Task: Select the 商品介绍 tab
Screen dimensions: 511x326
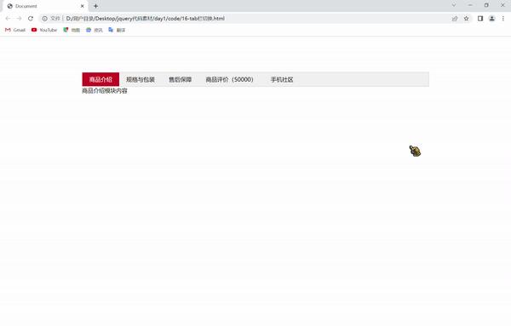Action: tap(100, 79)
